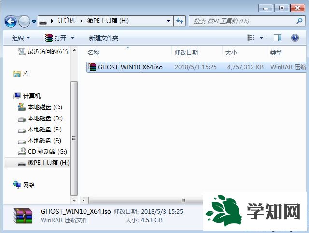Open 本地磁盘 (E:) in the tree
Screen dimensions: 309x233
(45, 130)
